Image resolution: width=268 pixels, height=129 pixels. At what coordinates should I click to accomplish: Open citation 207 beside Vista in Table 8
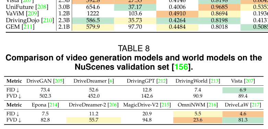click(249, 81)
